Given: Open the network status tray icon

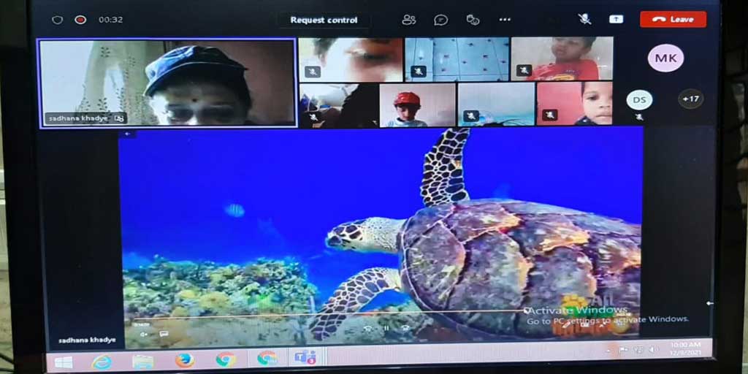Looking at the screenshot, I should (638, 350).
